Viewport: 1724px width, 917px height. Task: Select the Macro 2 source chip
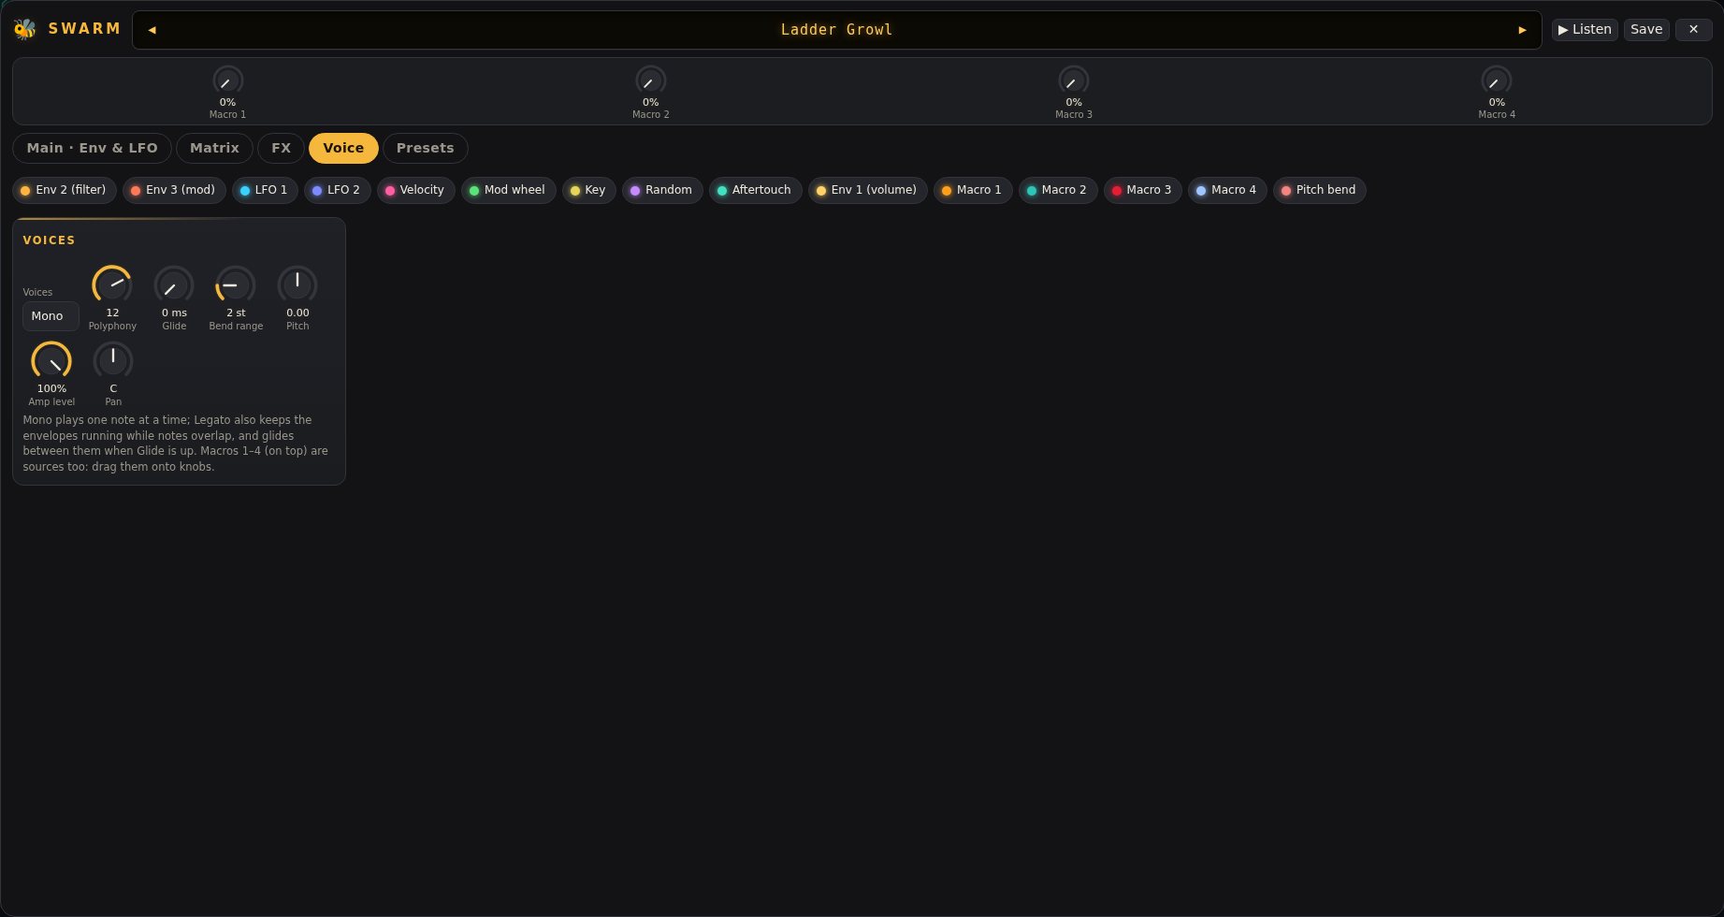click(1058, 190)
